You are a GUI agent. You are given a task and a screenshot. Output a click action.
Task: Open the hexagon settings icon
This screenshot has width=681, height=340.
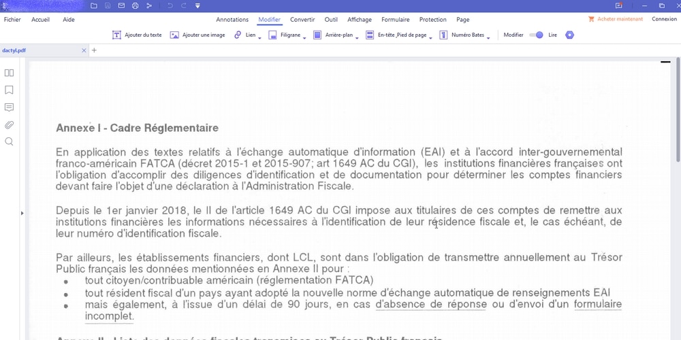click(570, 35)
